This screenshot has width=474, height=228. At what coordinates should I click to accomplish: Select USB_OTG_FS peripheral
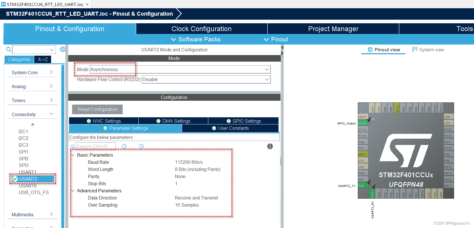[34, 192]
